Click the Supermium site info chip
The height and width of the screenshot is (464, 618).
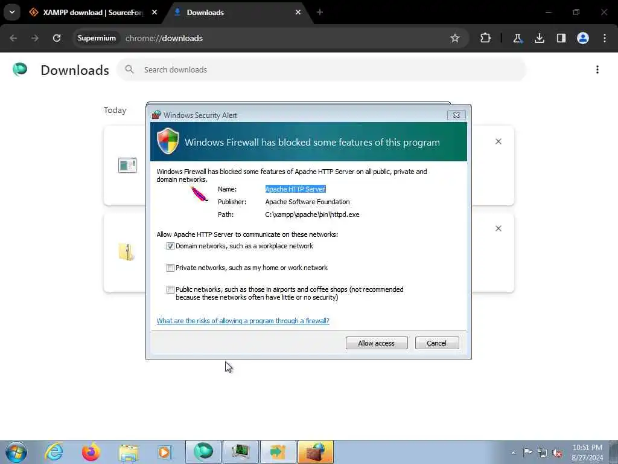point(97,38)
